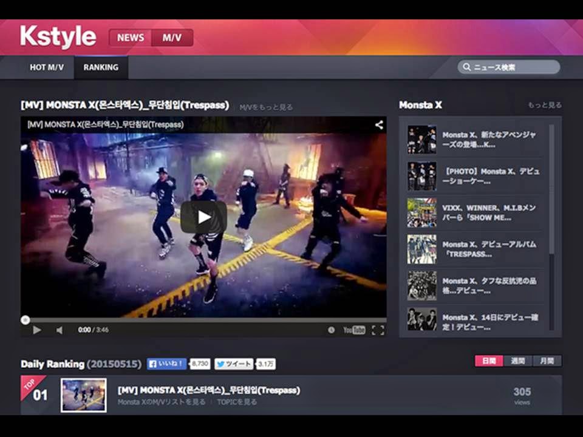This screenshot has width=583, height=437.
Task: Click the sidebar list scrollbar
Action: pyautogui.click(x=552, y=189)
